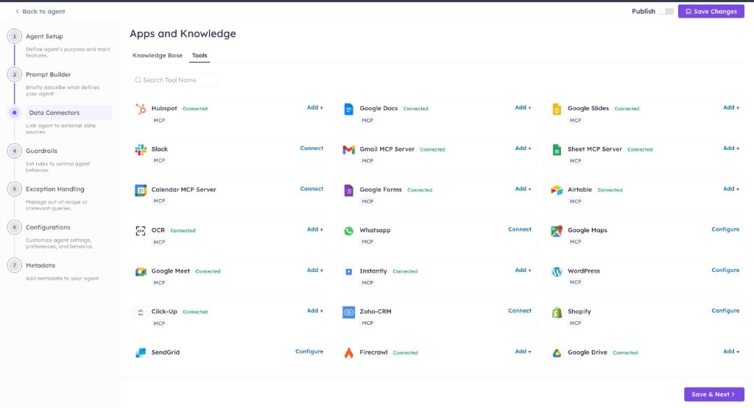The width and height of the screenshot is (754, 408).
Task: Add the Google Docs tool
Action: pyautogui.click(x=524, y=107)
